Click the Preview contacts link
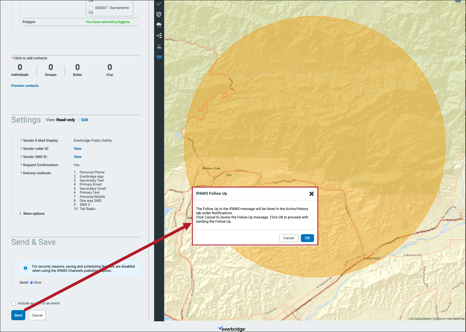Viewport: 466px width, 332px height. click(25, 86)
